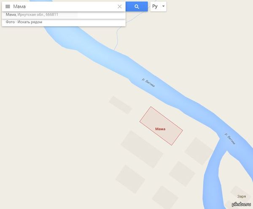The height and width of the screenshot is (209, 253).
Task: Select the Заря place label
Action: [242, 196]
